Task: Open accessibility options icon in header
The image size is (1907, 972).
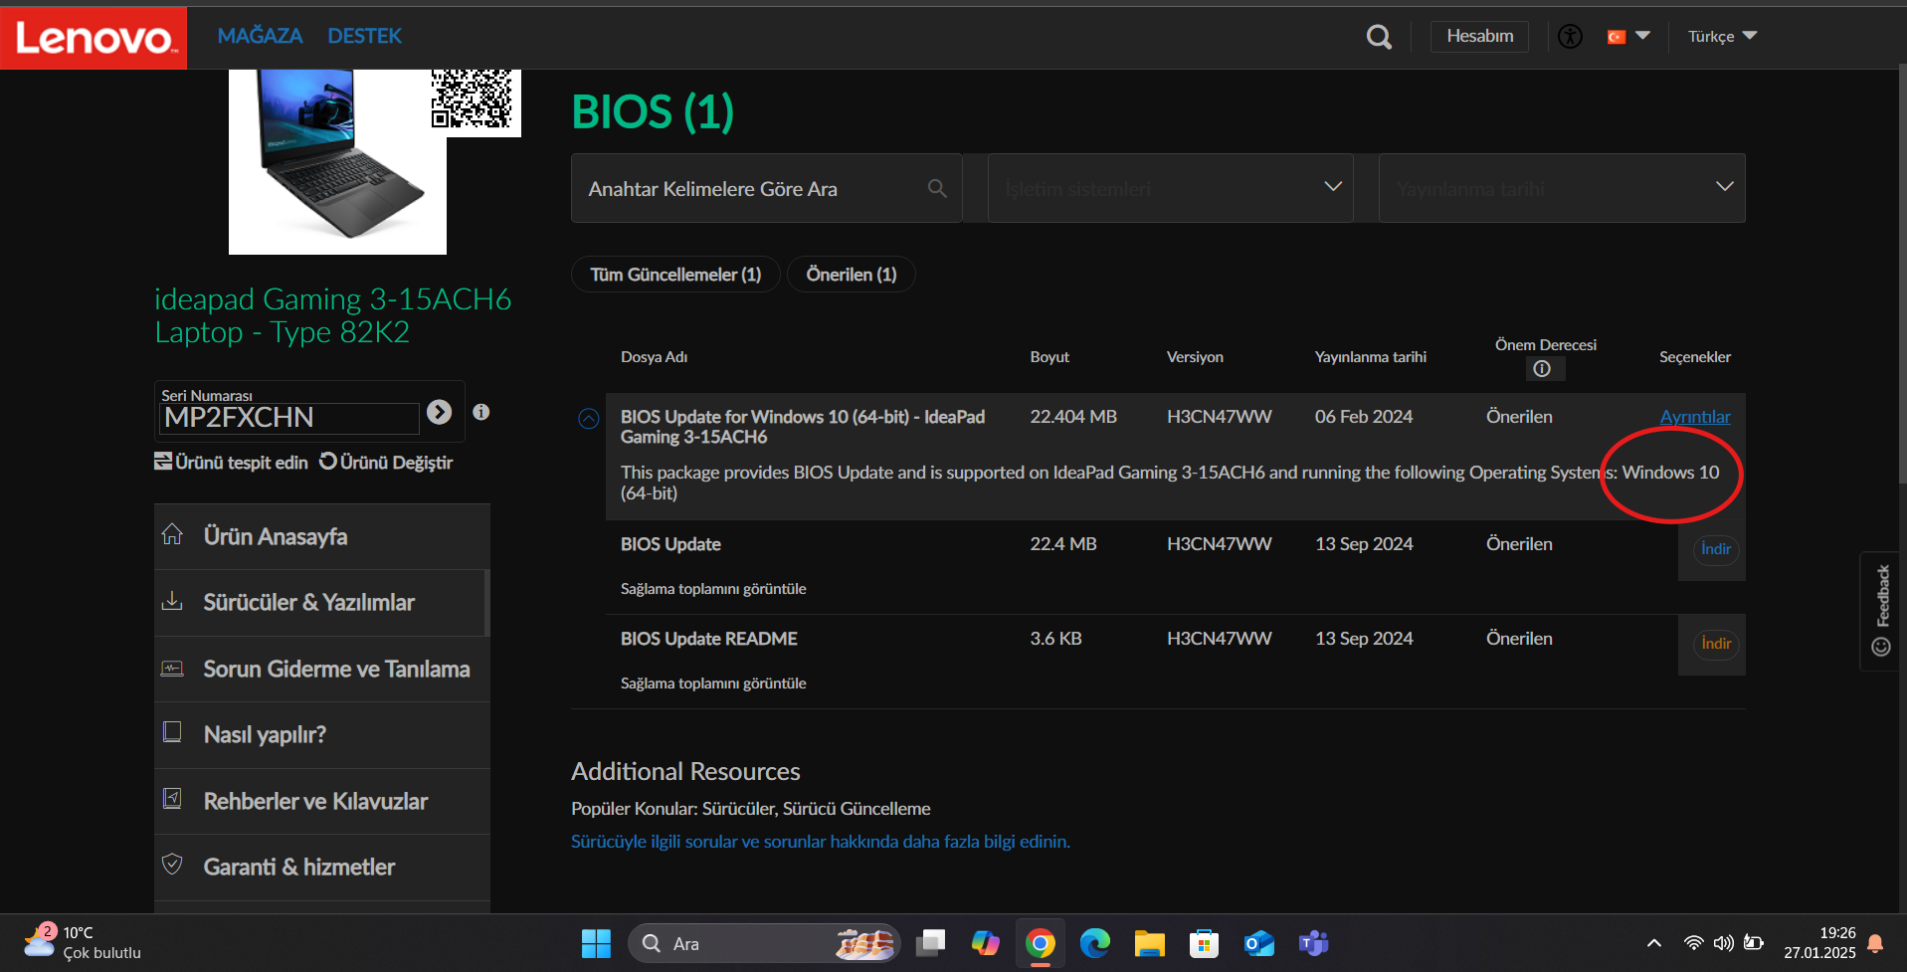Action: point(1570,37)
